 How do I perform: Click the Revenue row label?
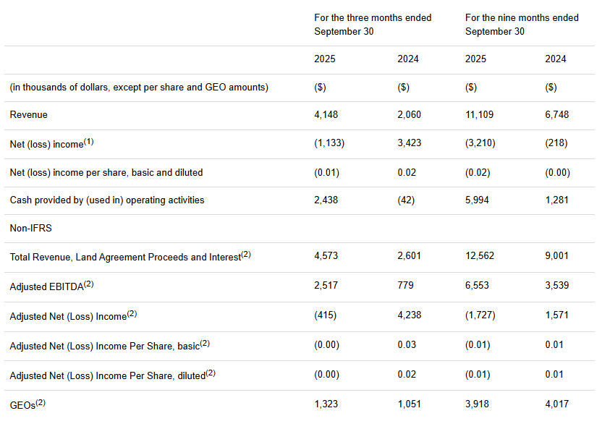28,114
